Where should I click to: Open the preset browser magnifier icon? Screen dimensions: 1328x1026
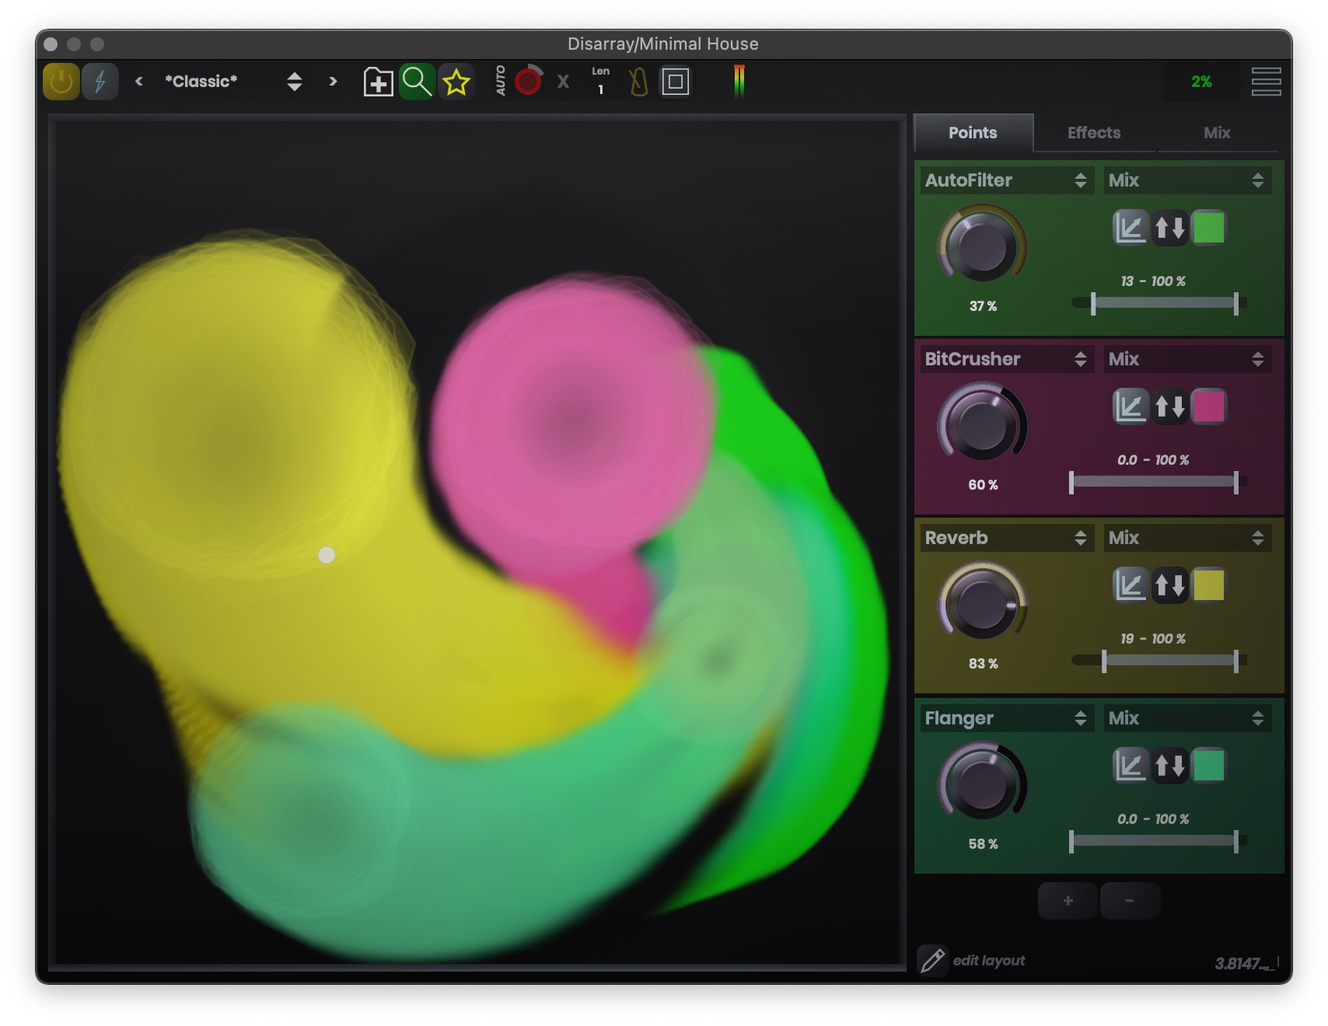(418, 81)
